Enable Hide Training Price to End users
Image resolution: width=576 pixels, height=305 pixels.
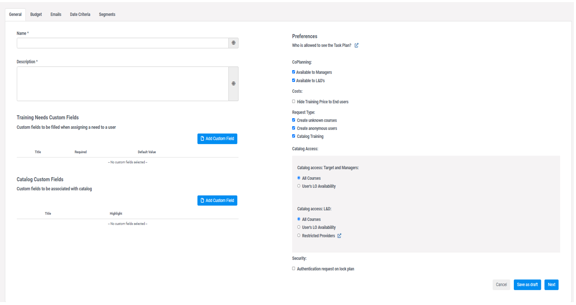[x=293, y=102]
